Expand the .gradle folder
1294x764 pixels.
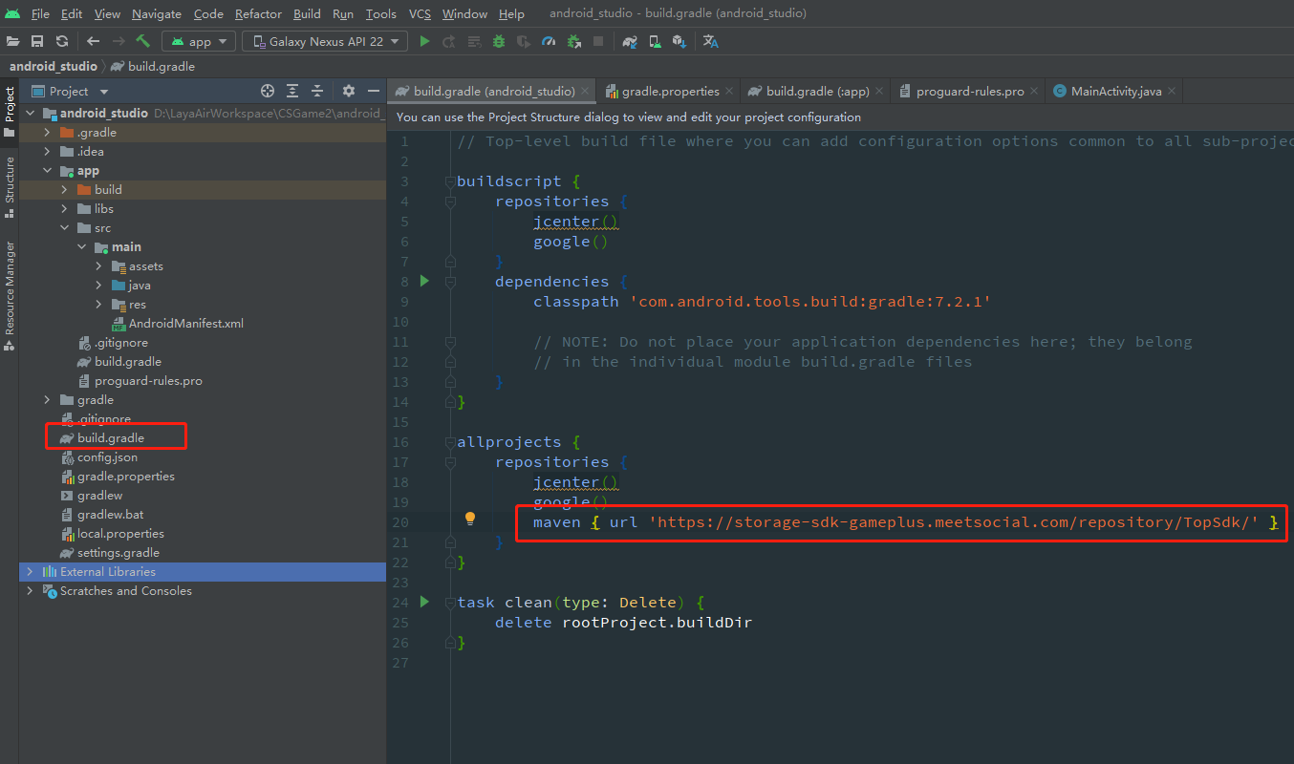click(x=47, y=132)
